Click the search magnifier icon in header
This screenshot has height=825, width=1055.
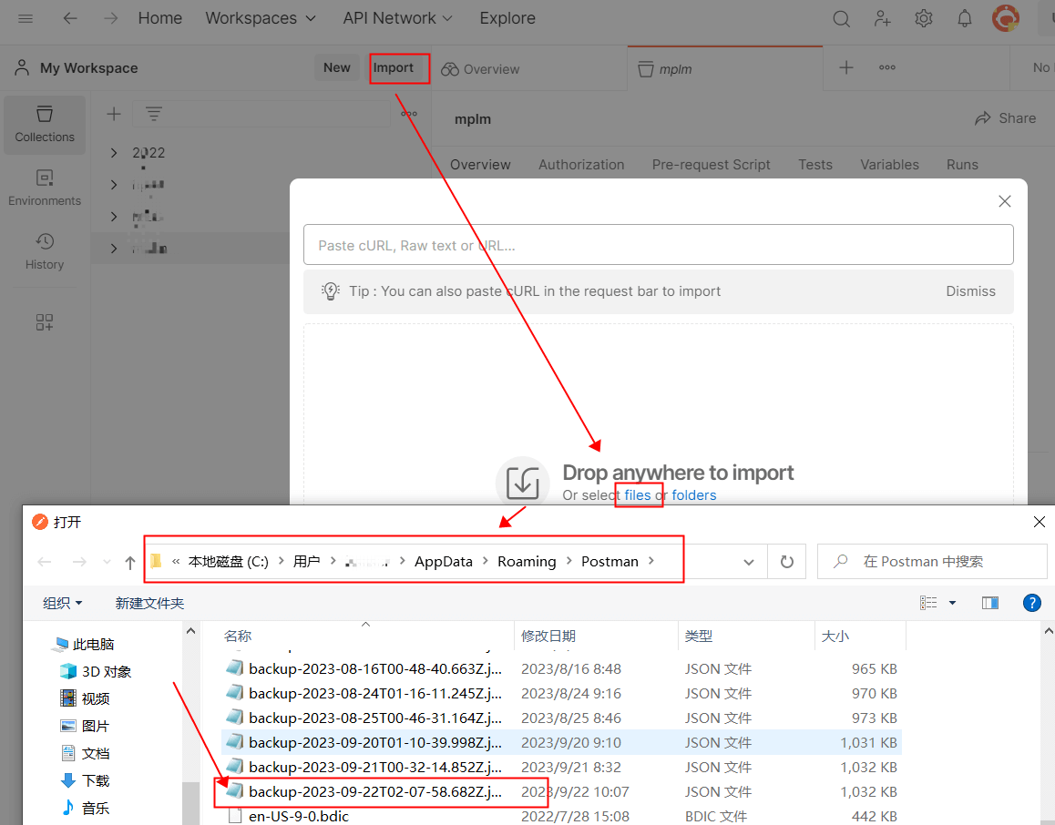click(842, 18)
